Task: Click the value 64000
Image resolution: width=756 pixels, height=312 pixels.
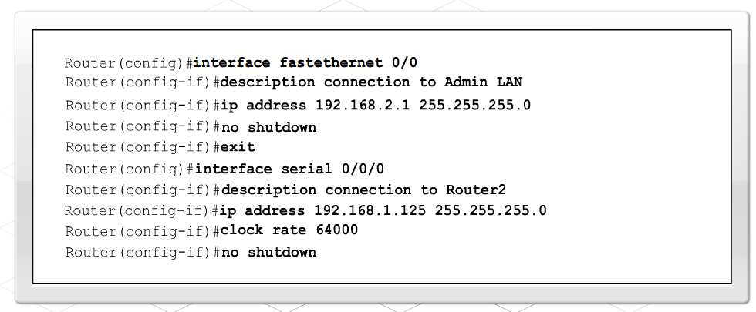Action: 337,230
